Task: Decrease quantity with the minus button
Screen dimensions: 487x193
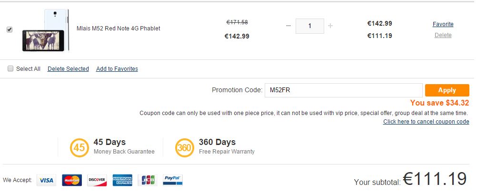Action: [288, 26]
